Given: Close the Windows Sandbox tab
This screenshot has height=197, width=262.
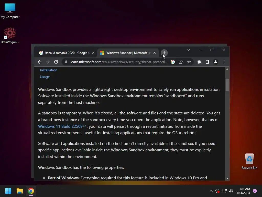Looking at the screenshot, I should 155,53.
